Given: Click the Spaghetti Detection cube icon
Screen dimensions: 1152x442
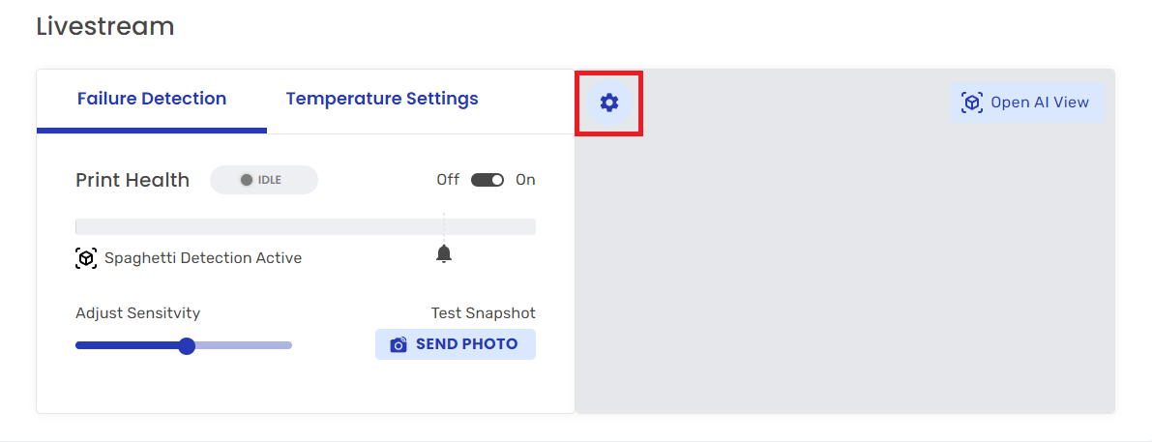Looking at the screenshot, I should coord(86,258).
